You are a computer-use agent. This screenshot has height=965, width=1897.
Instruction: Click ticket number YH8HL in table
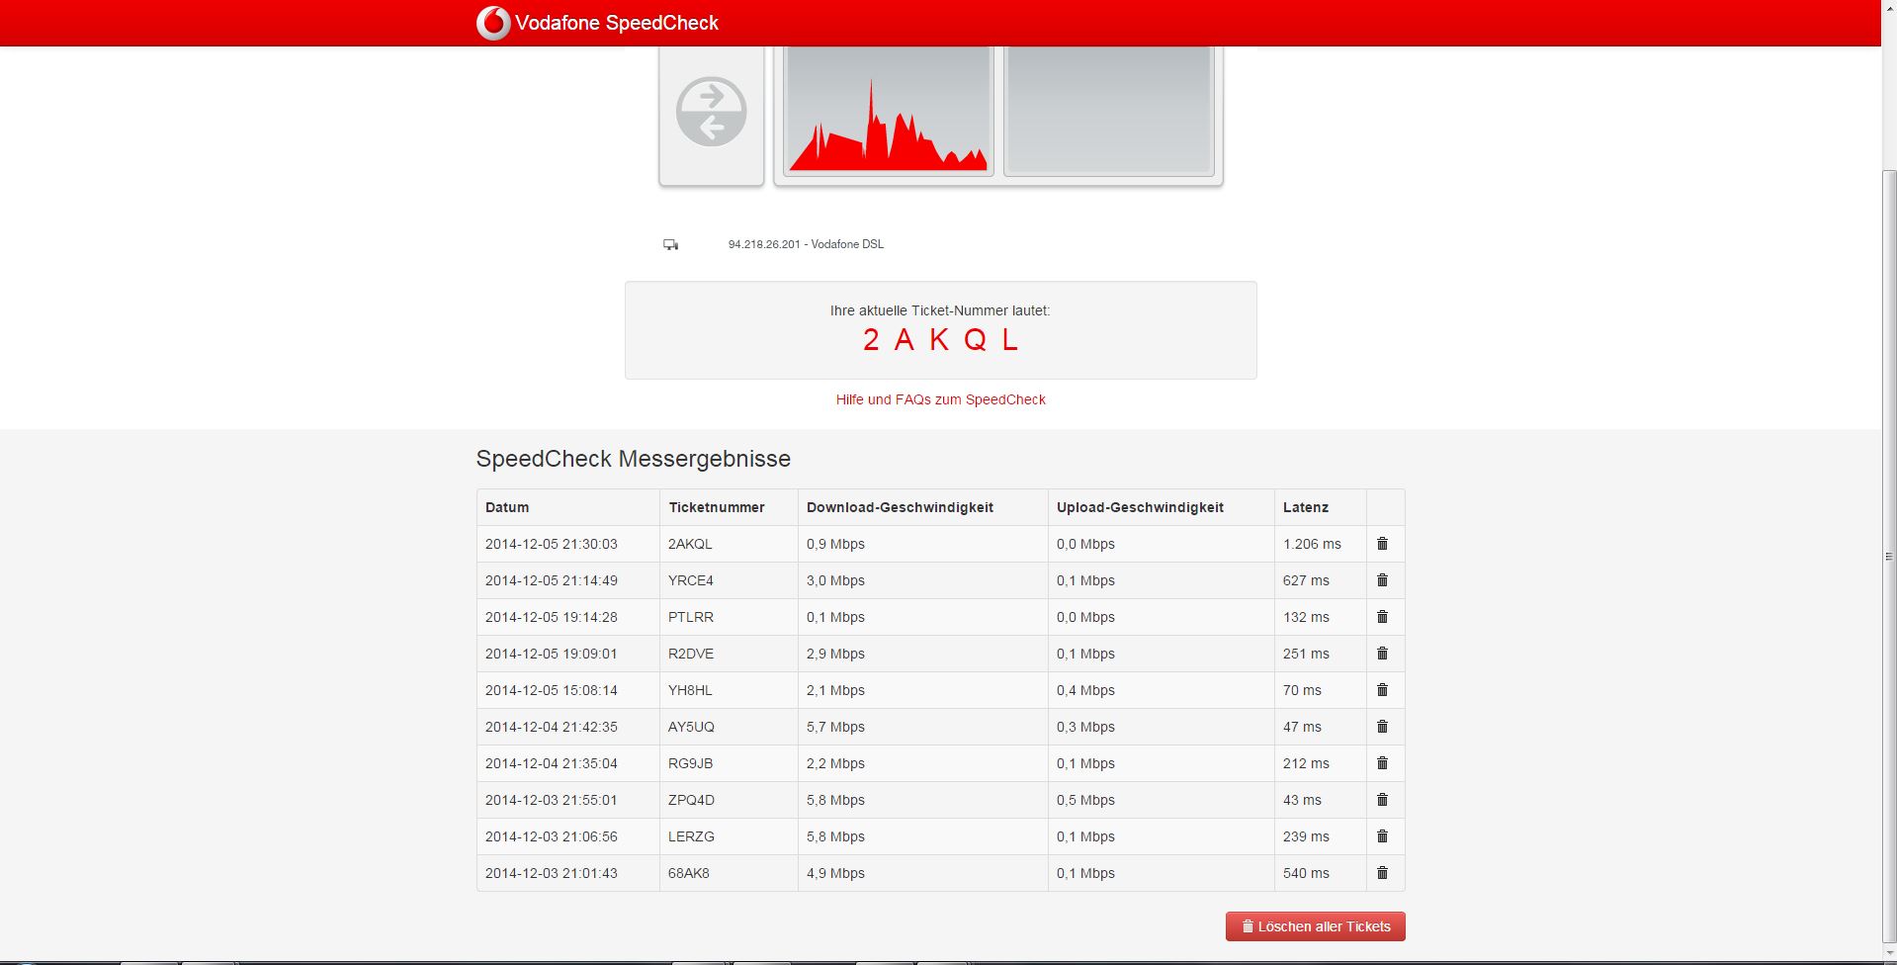coord(690,690)
